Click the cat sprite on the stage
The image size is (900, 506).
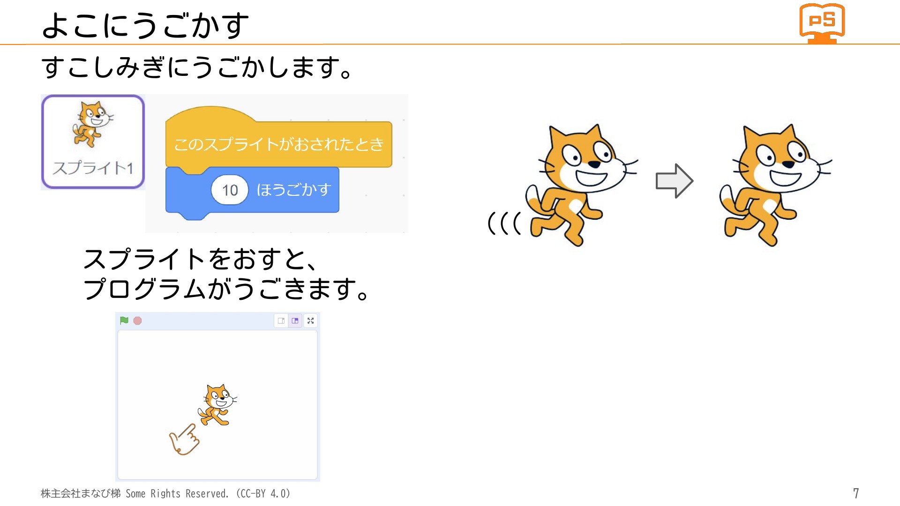217,405
